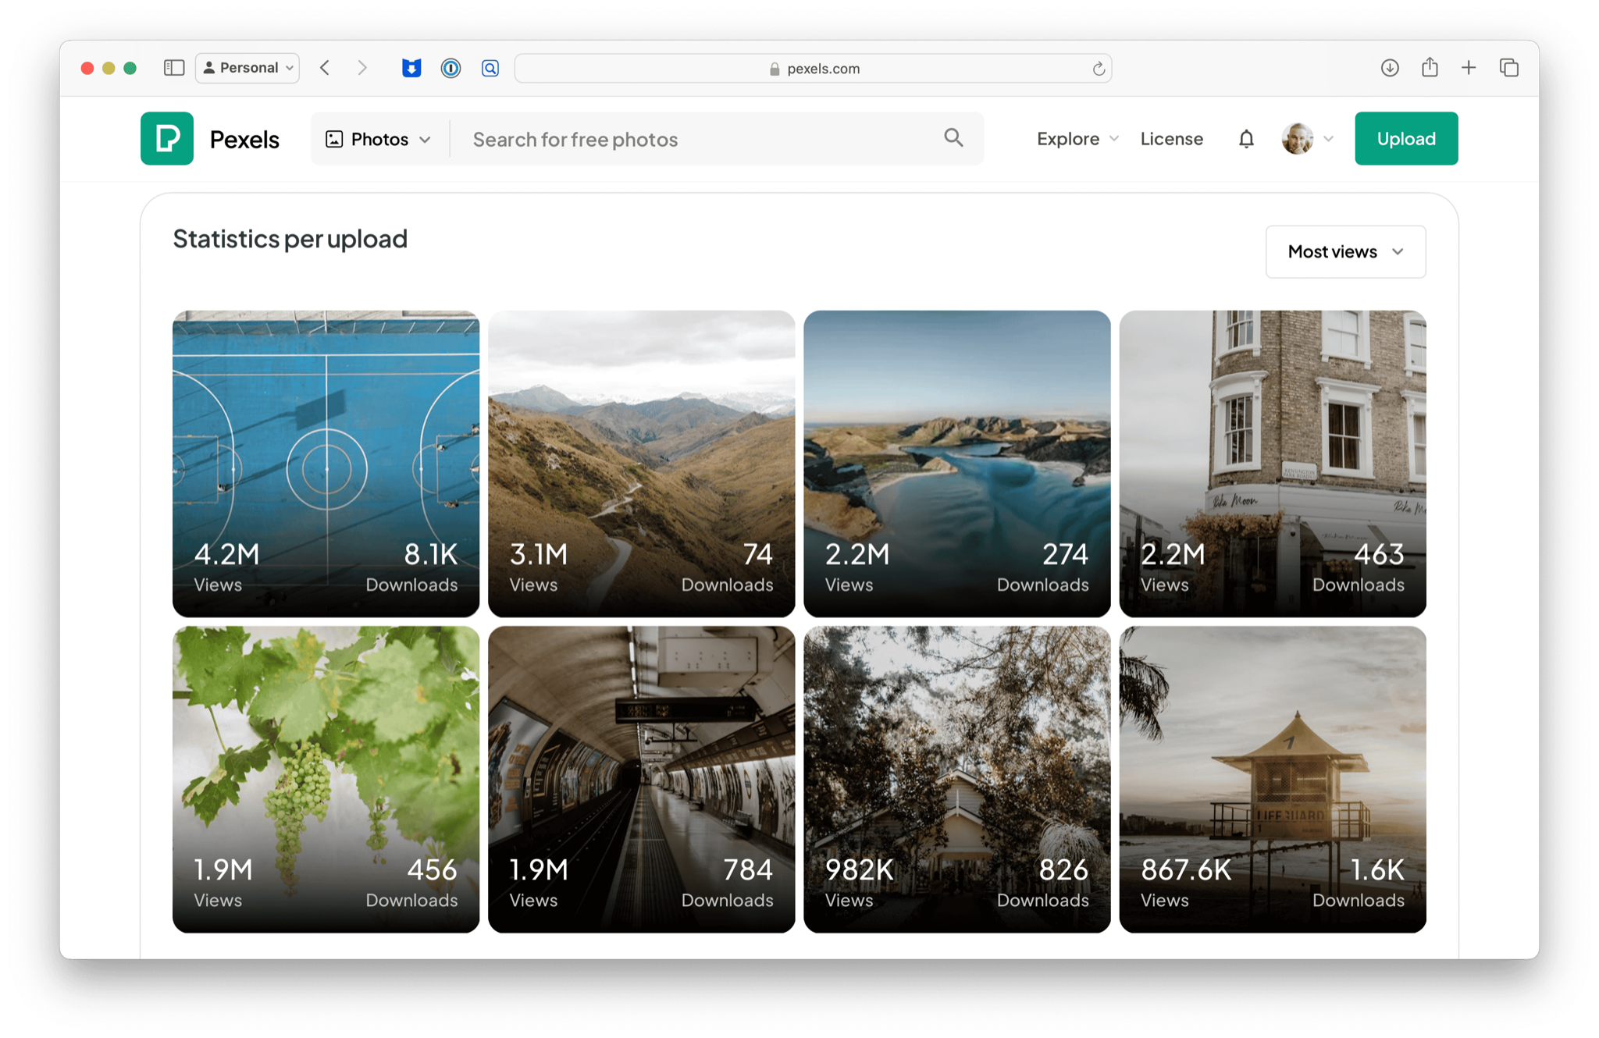The width and height of the screenshot is (1599, 1038).
Task: Click the Bitwarden shield extension icon
Action: [x=411, y=68]
